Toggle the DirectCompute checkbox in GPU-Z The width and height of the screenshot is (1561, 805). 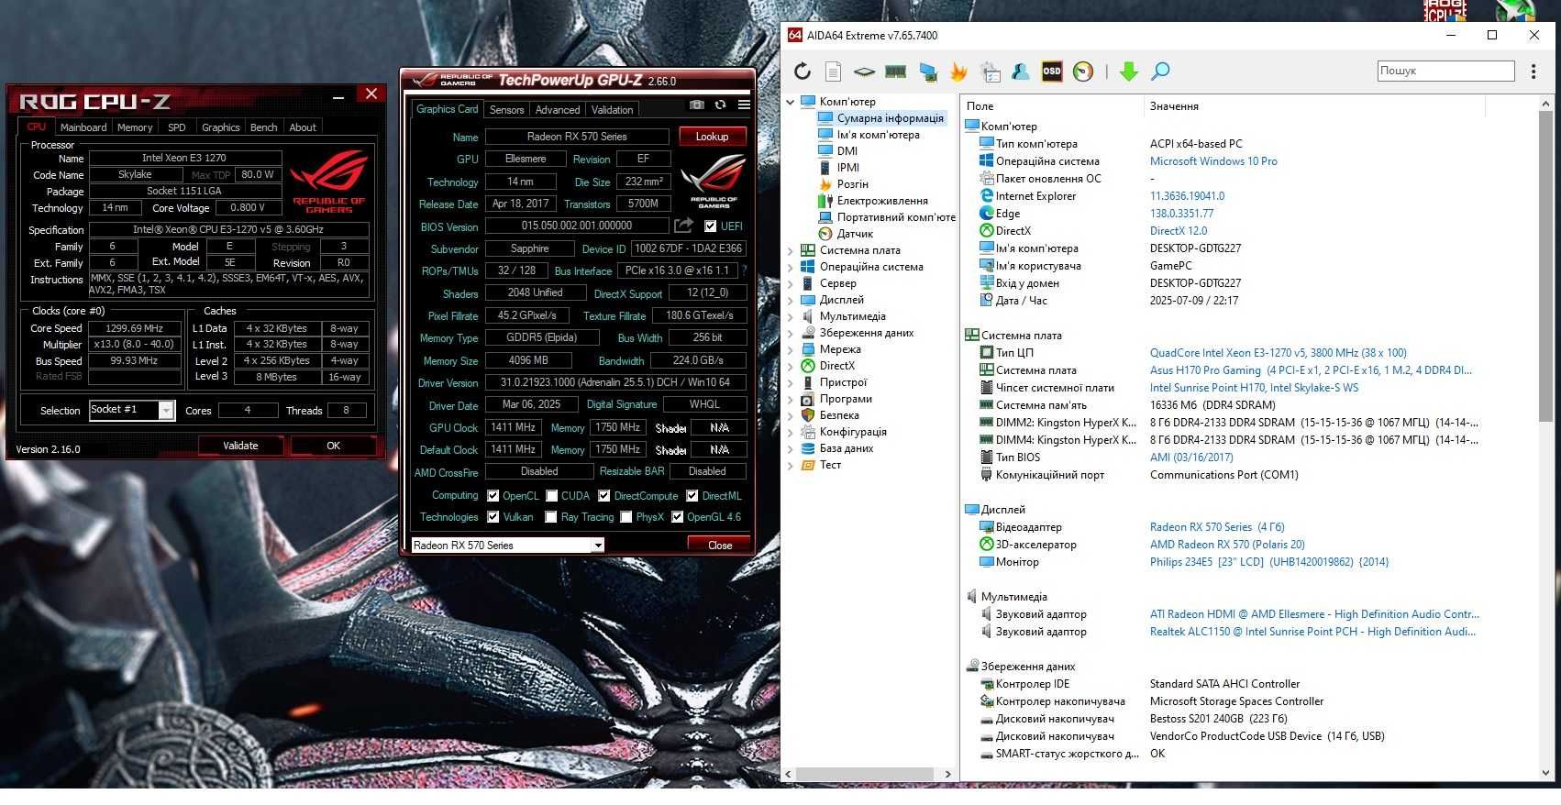pyautogui.click(x=603, y=496)
